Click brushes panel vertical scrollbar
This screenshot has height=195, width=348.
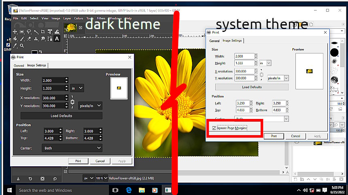click(342, 67)
